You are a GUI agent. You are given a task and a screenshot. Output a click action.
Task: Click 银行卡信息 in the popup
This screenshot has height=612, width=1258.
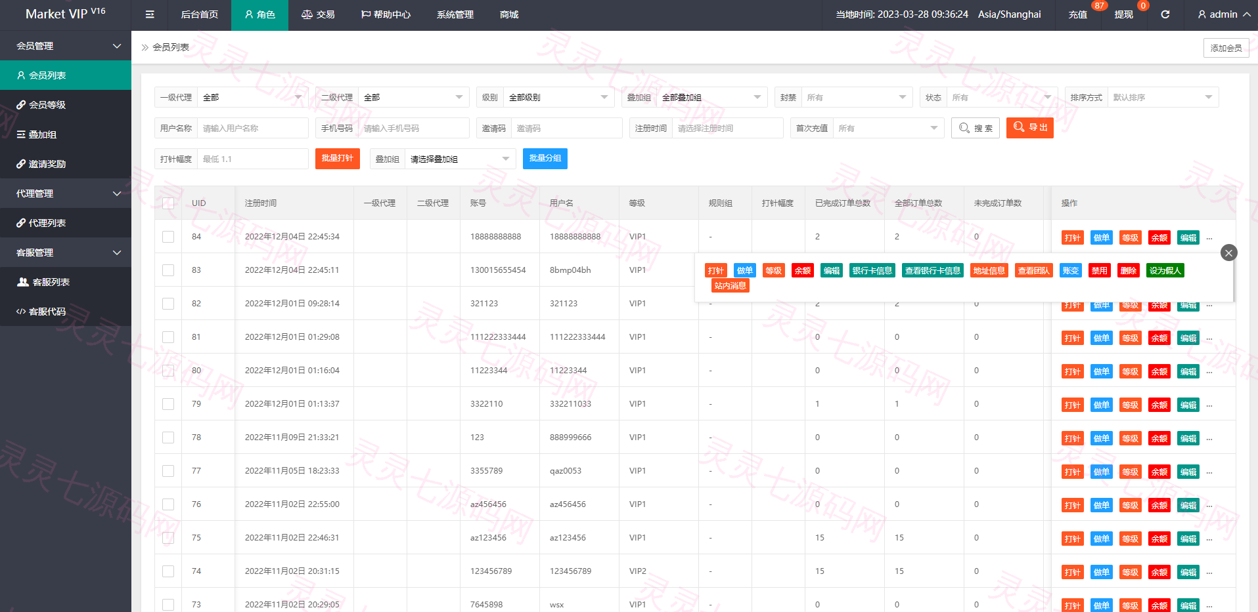(x=872, y=270)
